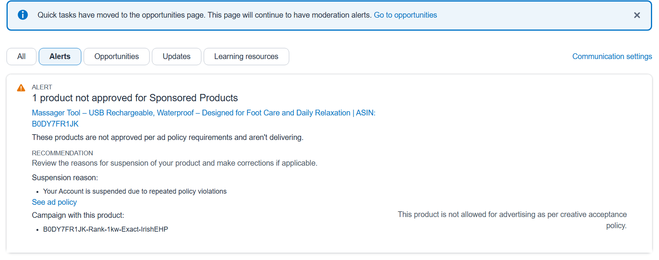Dismiss the quick tasks notification banner
Image resolution: width=659 pixels, height=260 pixels.
click(x=637, y=15)
